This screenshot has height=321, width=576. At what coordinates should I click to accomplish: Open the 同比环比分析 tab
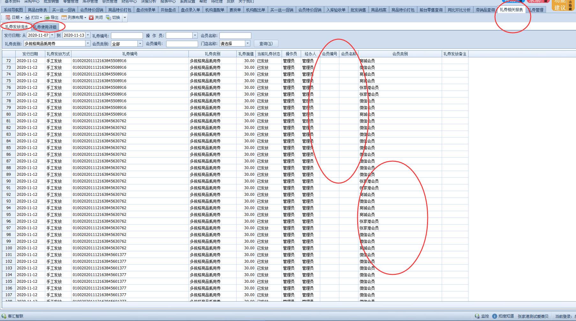click(x=459, y=10)
